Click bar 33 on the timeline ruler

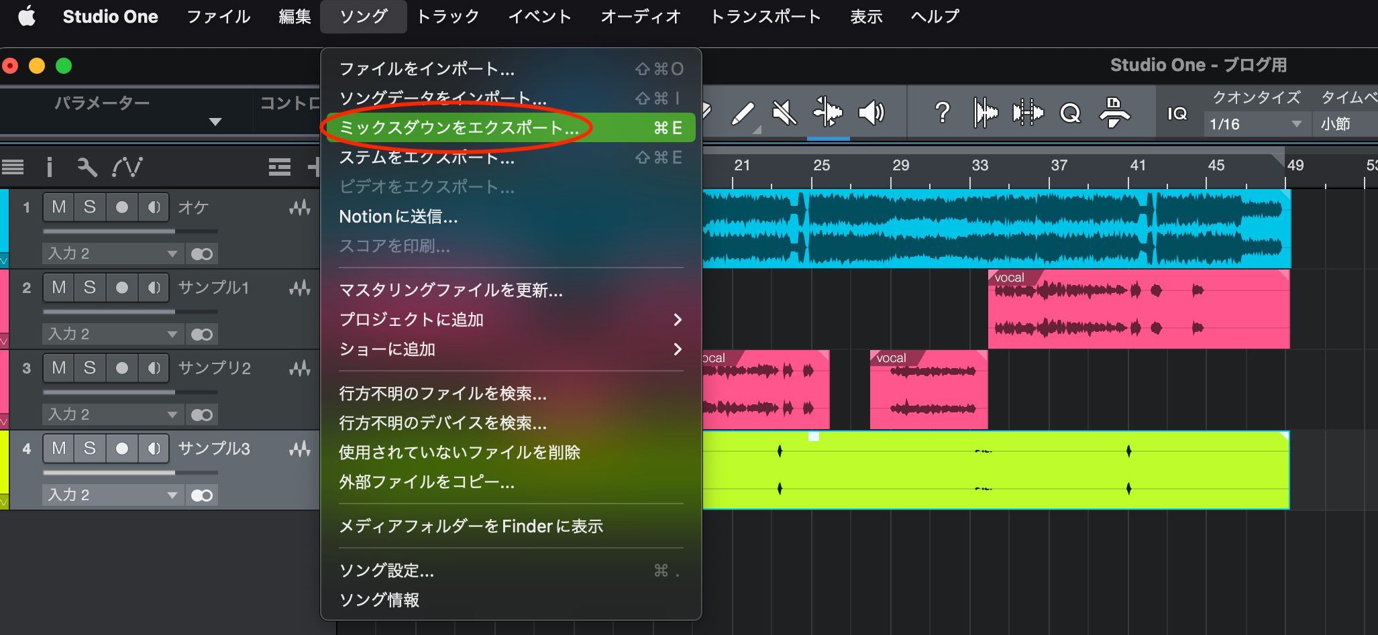coord(980,165)
